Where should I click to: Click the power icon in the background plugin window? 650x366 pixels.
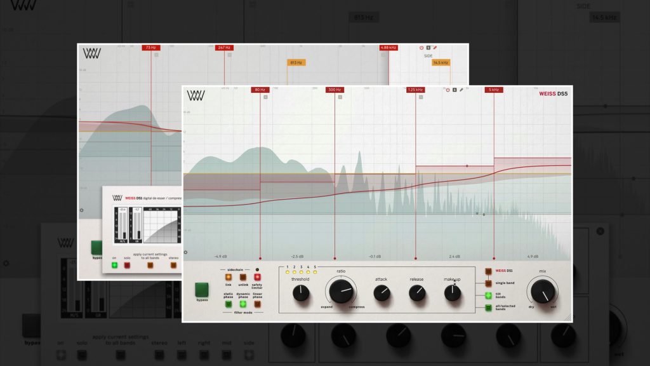(x=421, y=48)
